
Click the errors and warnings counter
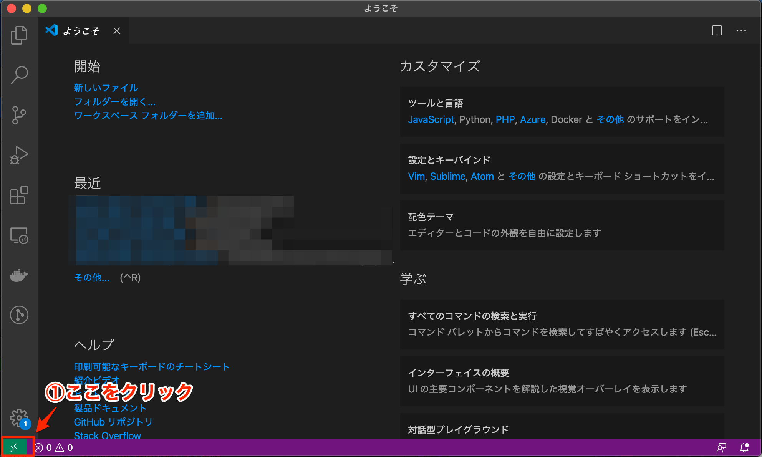point(53,447)
